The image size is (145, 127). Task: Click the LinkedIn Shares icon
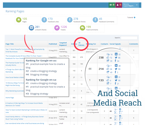tap(31, 28)
